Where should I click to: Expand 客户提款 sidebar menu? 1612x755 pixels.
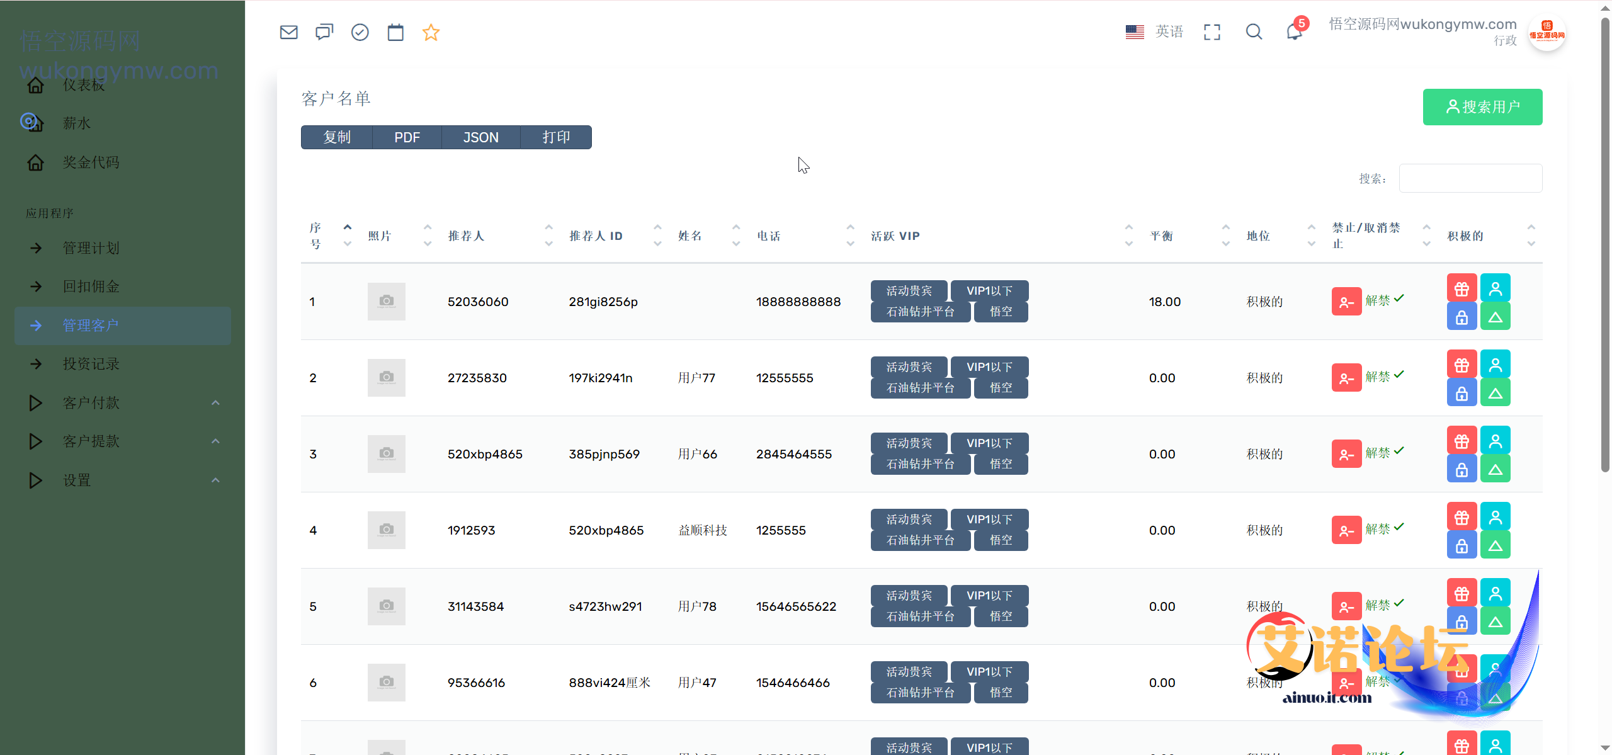tap(122, 441)
